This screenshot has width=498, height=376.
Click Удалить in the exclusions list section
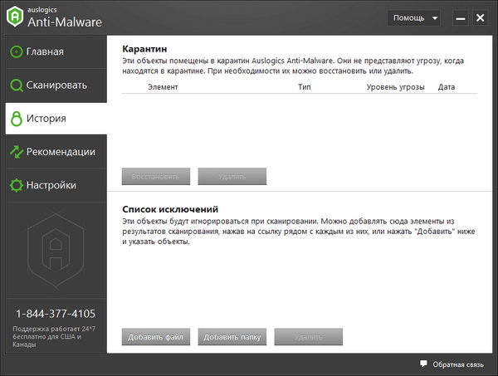[308, 337]
